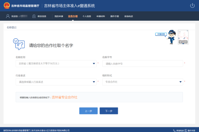Expand the 组织形式 dropdown arrow
199x132 pixels.
[x=180, y=82]
